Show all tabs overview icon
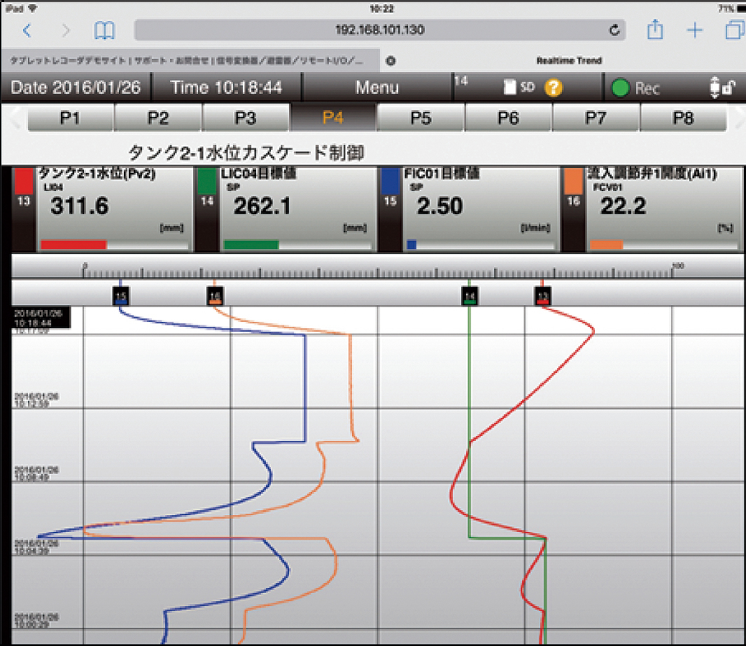 pyautogui.click(x=735, y=30)
